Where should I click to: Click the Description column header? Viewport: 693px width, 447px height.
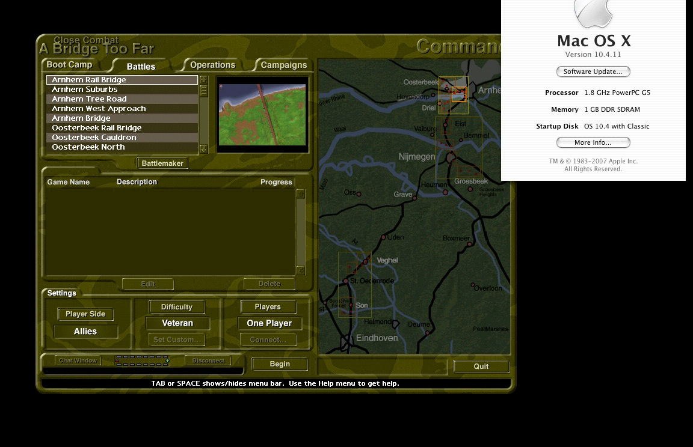(137, 182)
